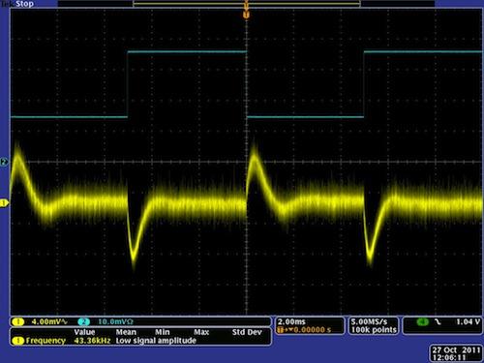
Task: Click the green channel 4 trigger source badge
Action: [x=423, y=321]
